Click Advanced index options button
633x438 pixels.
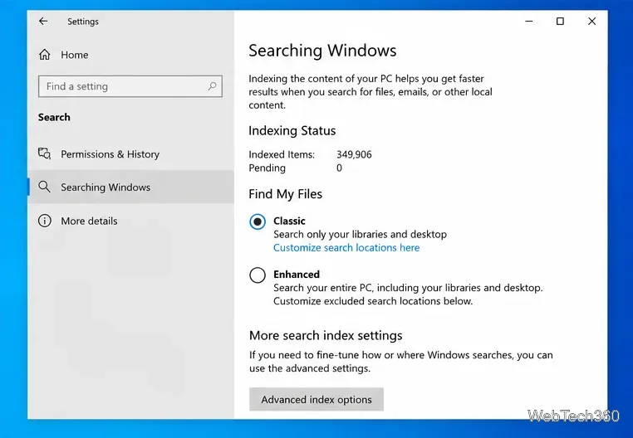click(x=316, y=399)
